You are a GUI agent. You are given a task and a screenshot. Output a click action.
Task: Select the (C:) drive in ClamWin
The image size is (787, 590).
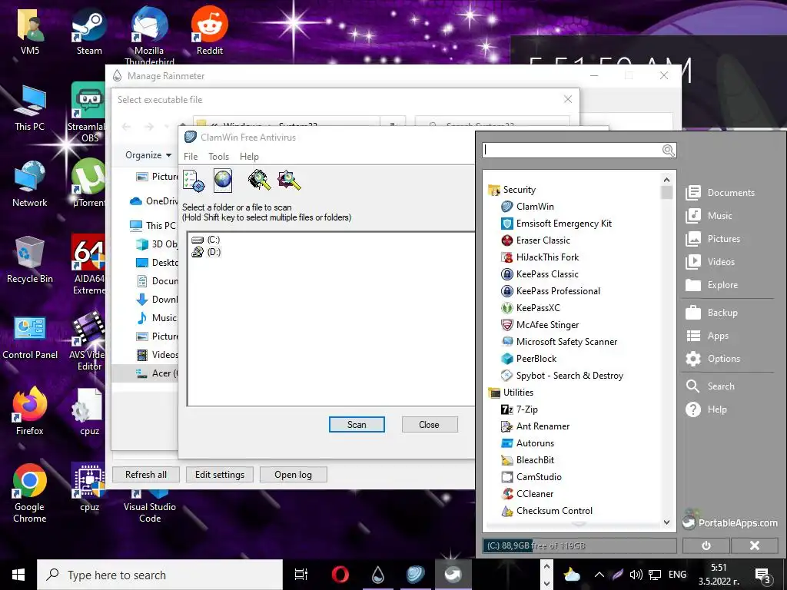point(206,240)
